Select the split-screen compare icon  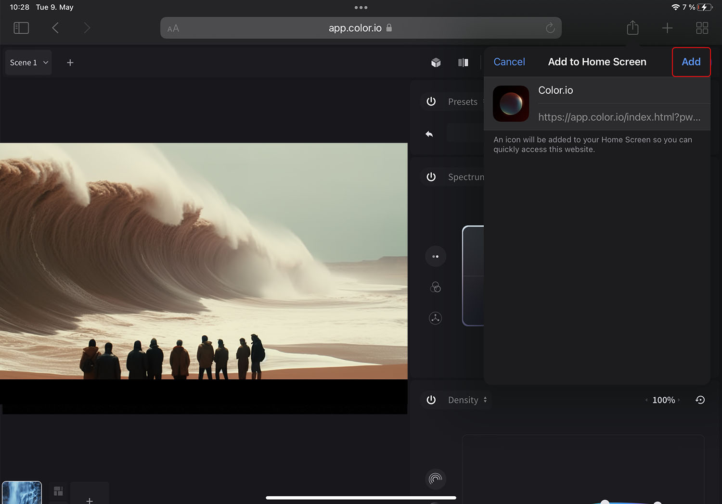[x=463, y=63]
